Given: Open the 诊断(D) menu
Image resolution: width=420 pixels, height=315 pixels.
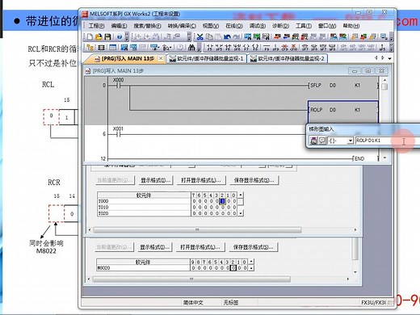Looking at the screenshot, I should pos(280,26).
